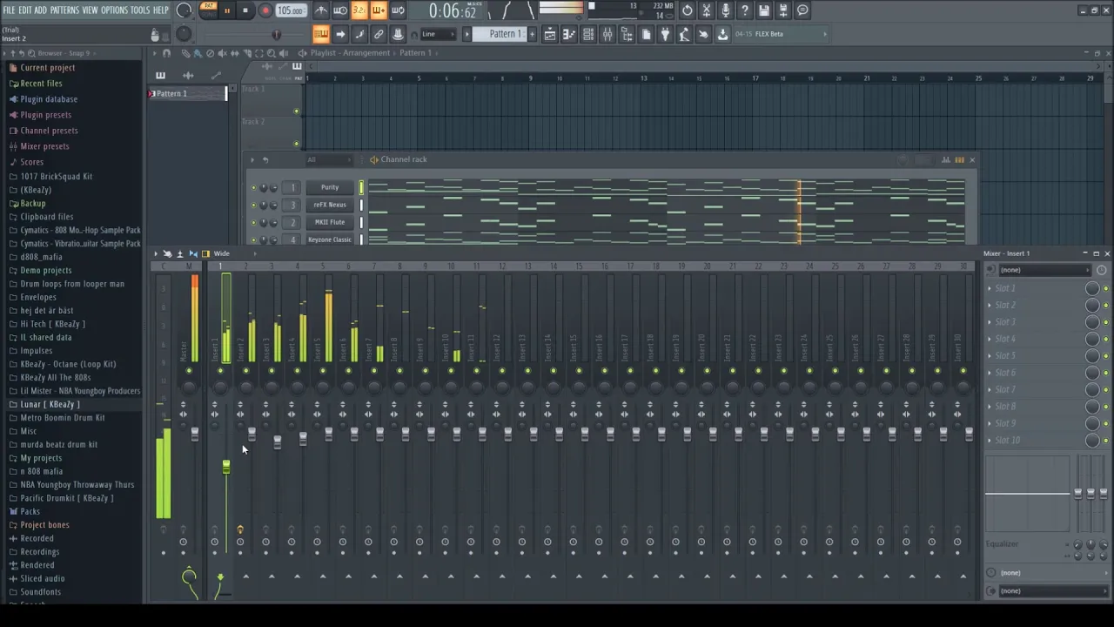The height and width of the screenshot is (627, 1114).
Task: Click the red Record button
Action: (265, 10)
